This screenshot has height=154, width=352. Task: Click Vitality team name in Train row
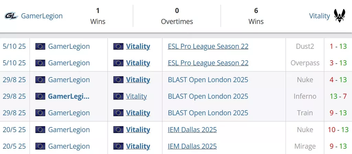click(x=138, y=113)
